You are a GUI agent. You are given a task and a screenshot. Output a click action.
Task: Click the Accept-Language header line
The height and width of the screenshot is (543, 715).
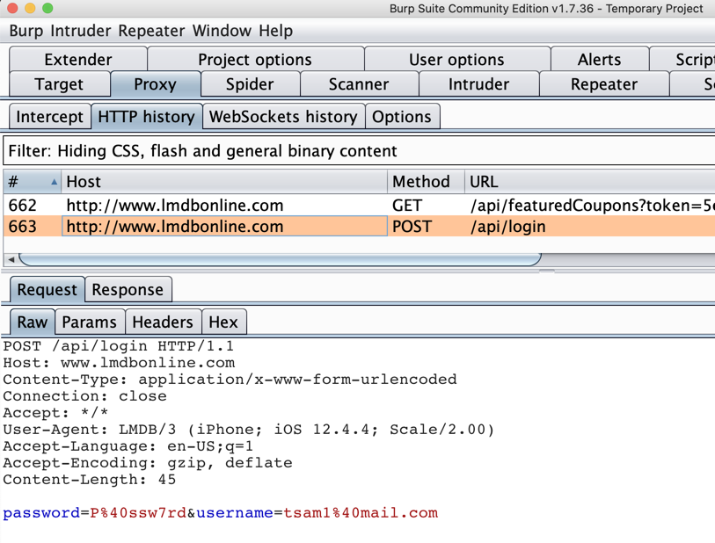(128, 446)
